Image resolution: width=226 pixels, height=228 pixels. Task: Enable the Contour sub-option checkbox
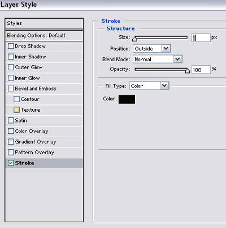coord(16,99)
